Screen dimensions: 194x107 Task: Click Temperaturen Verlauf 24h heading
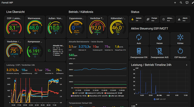(80, 103)
